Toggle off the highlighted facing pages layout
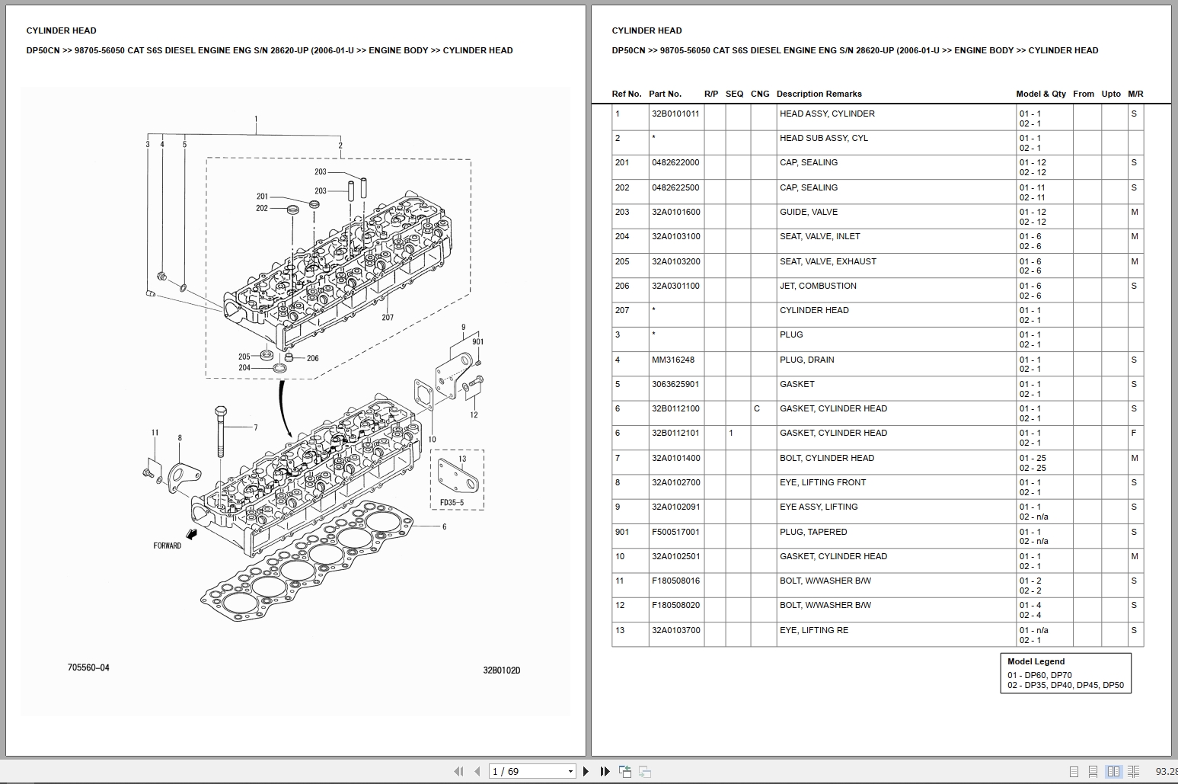This screenshot has height=784, width=1178. [1114, 771]
